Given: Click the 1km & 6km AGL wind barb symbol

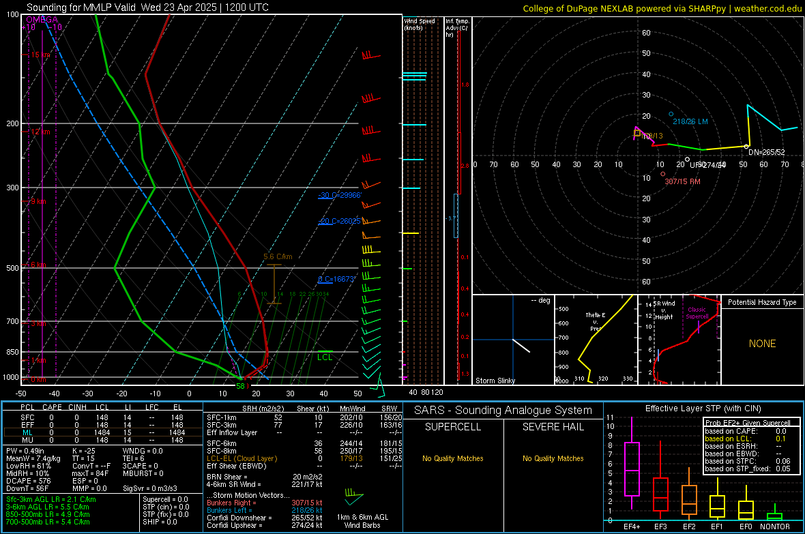Looking at the screenshot, I should pos(354,496).
